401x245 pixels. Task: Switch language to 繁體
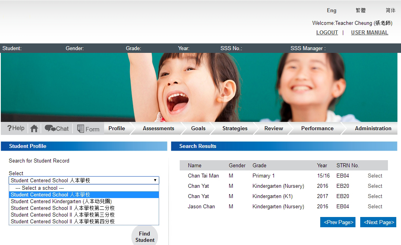(x=361, y=10)
